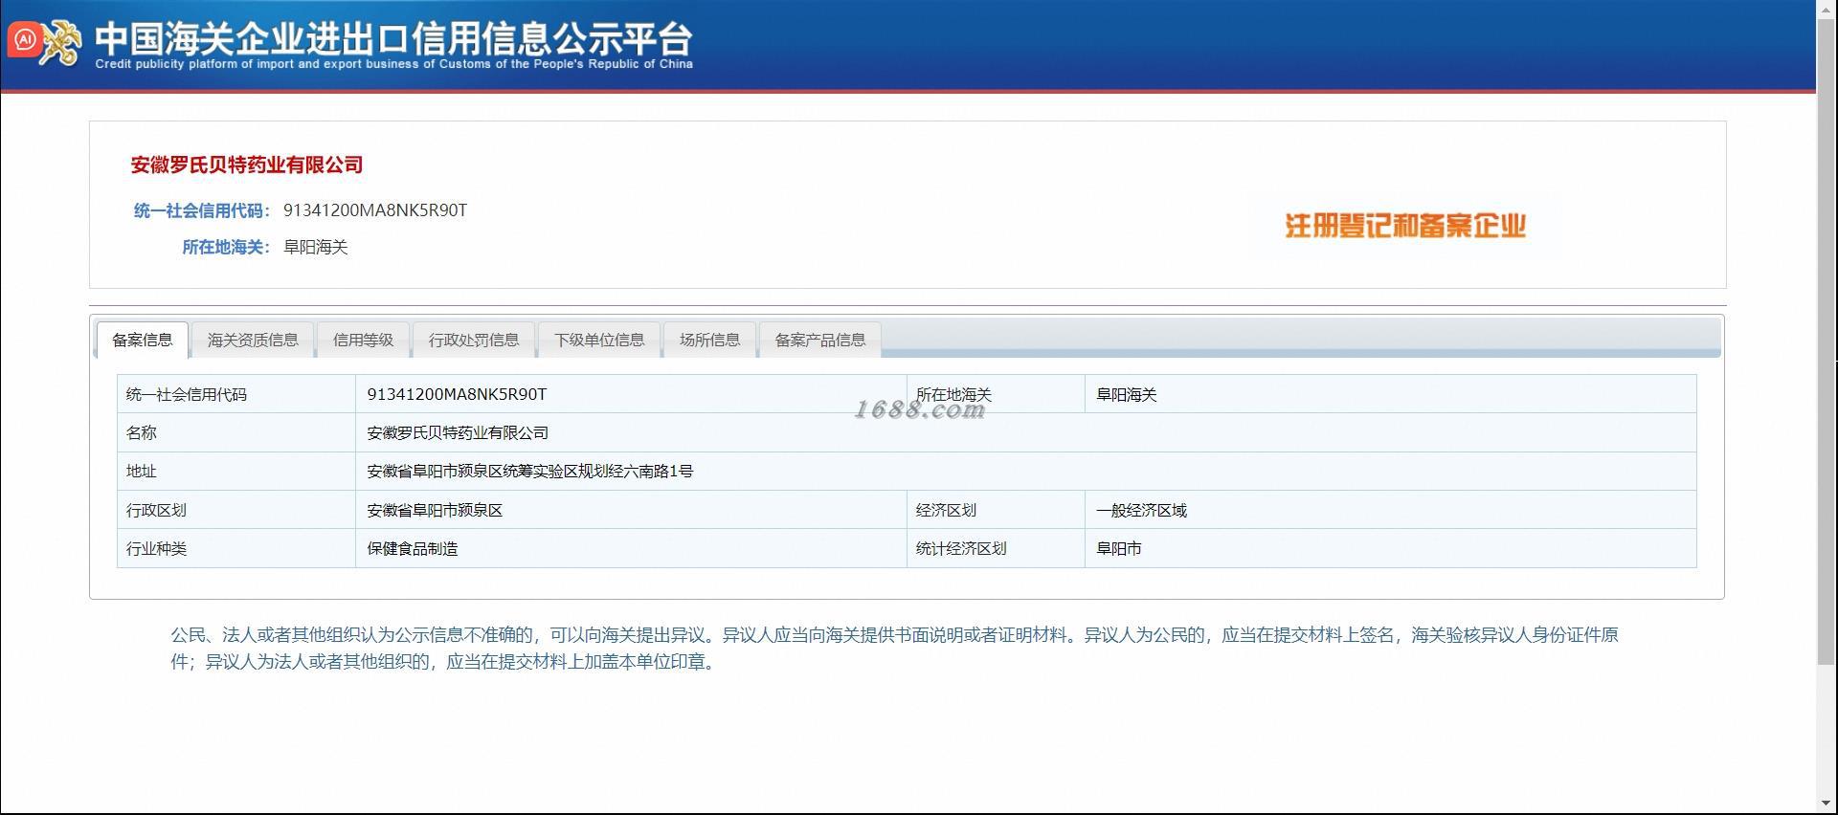Open the 备案信息 tab
Image resolution: width=1838 pixels, height=815 pixels.
pos(142,340)
